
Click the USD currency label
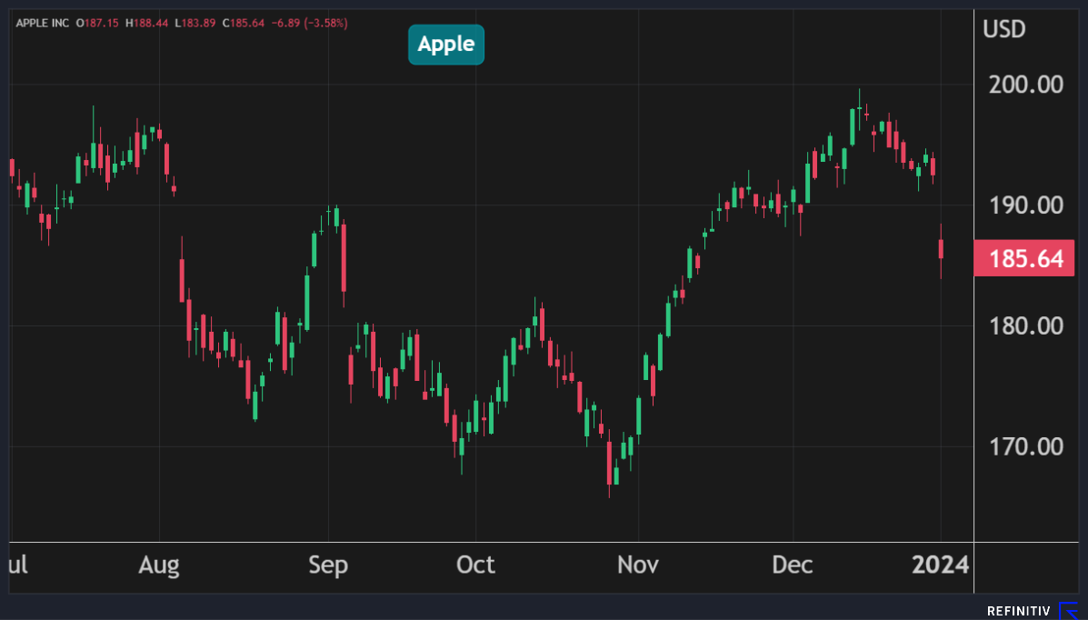tap(1004, 29)
